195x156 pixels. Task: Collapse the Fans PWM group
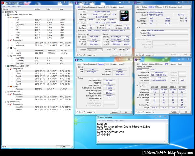[x=8, y=56]
